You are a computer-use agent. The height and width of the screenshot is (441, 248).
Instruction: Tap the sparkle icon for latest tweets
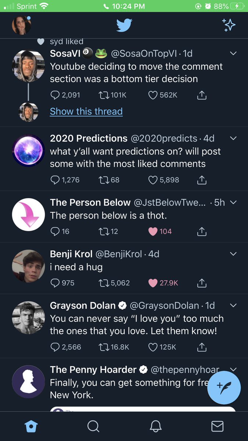pyautogui.click(x=229, y=25)
